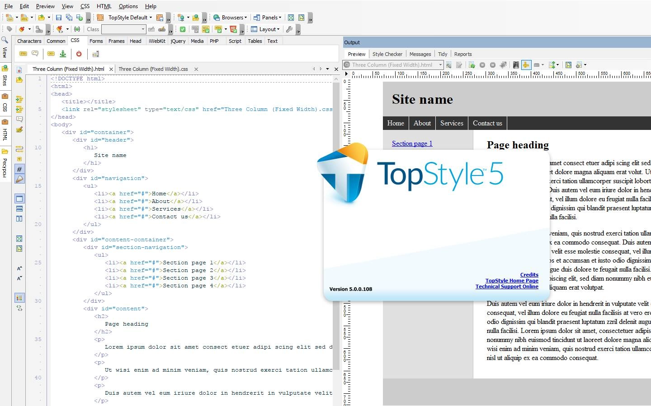Expand the HTML validation dropdown arrow

(226, 29)
